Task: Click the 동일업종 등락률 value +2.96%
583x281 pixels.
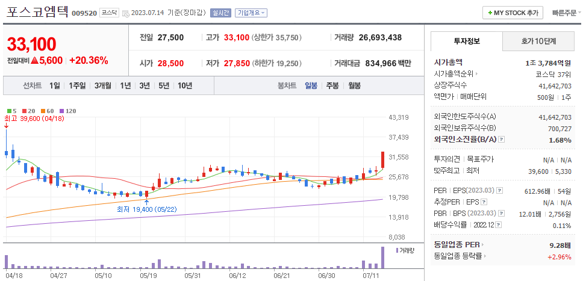Action: click(559, 257)
